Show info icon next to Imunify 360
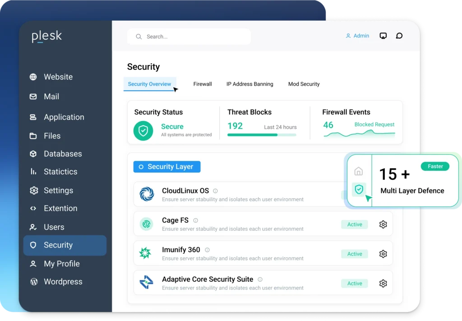Screen dimensions: 462x321 coord(208,250)
